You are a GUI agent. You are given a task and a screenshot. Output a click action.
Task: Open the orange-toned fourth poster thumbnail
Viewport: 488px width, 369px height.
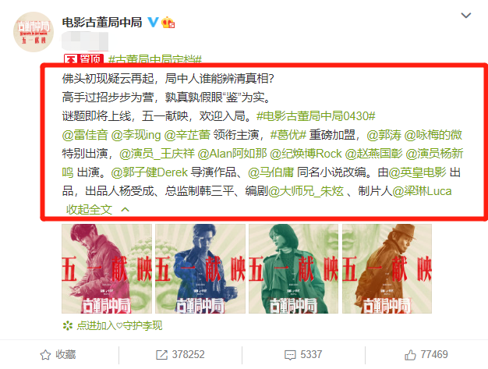[x=387, y=268]
